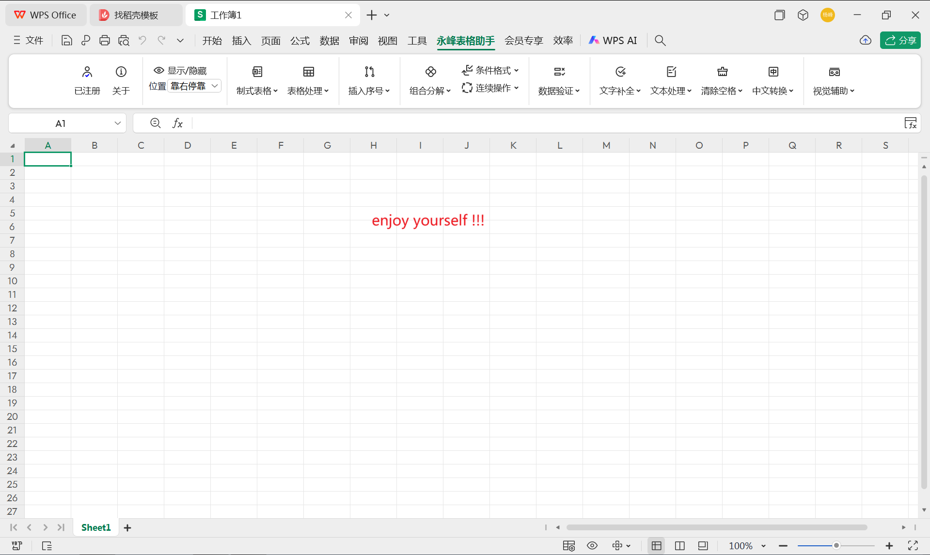The image size is (930, 555).
Task: Click 关于 in the assistant ribbon
Action: (121, 80)
